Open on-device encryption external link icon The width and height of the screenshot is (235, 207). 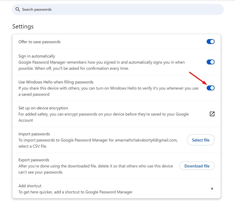tap(212, 114)
